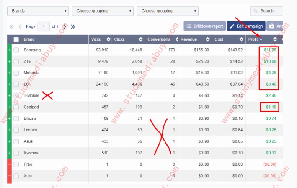Go to previous page arrow
The width and height of the screenshot is (297, 188).
pyautogui.click(x=20, y=26)
